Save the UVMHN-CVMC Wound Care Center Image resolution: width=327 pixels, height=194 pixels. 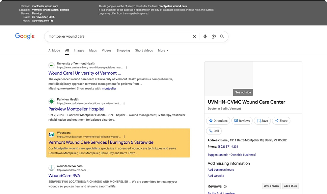[262, 121]
